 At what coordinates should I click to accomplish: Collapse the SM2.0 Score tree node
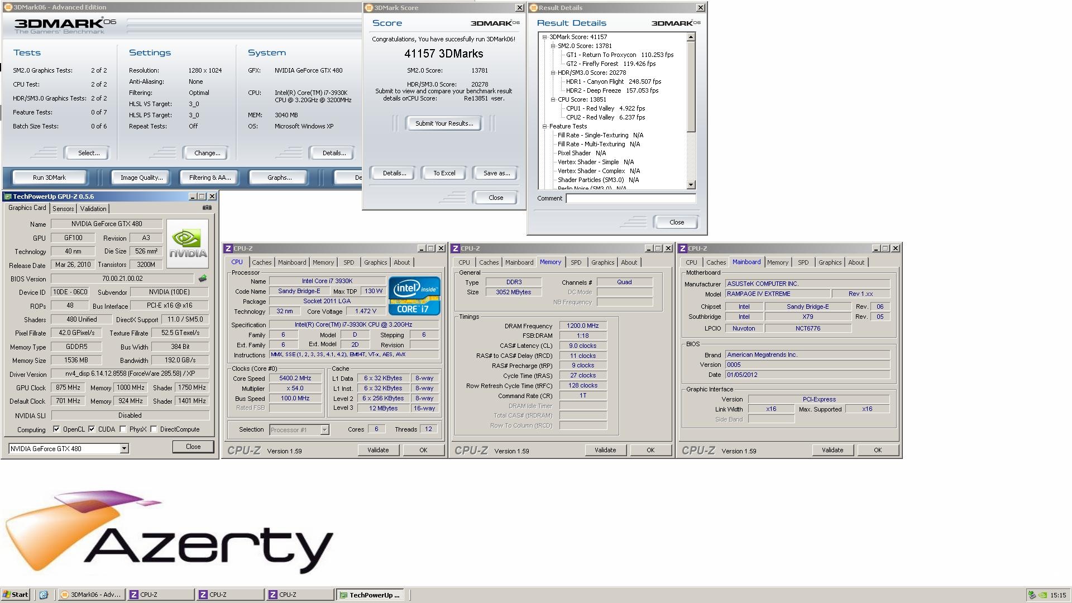(x=553, y=46)
